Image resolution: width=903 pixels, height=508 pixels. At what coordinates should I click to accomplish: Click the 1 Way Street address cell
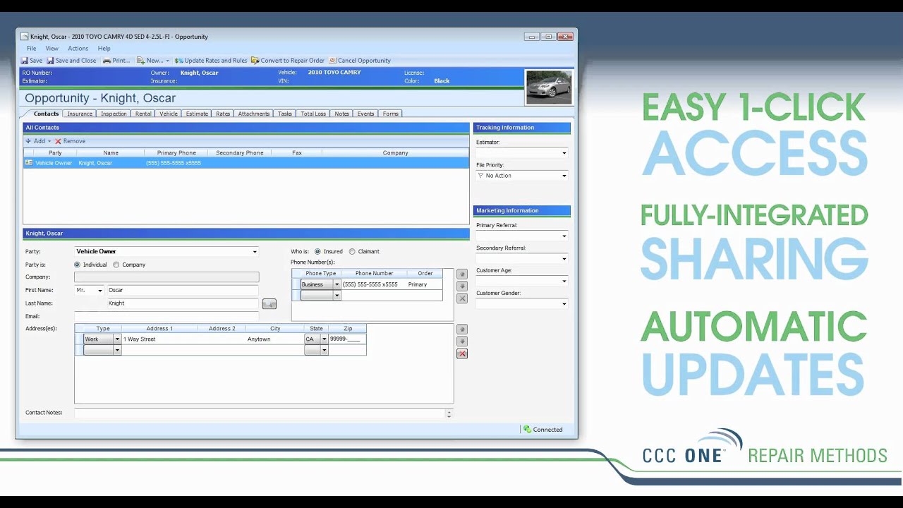click(x=160, y=339)
